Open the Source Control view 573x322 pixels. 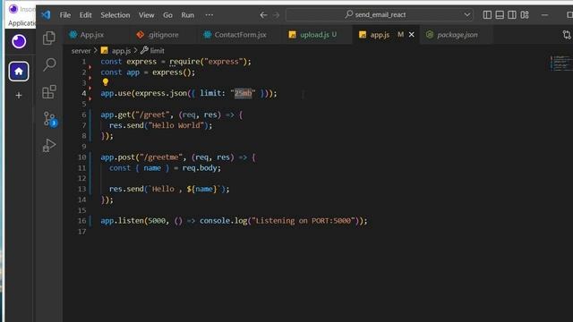(50, 119)
